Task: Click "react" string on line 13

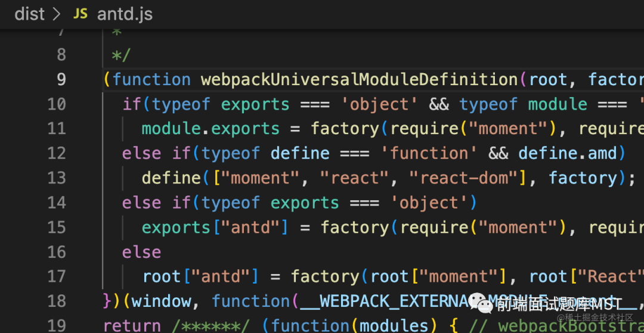Action: 355,178
